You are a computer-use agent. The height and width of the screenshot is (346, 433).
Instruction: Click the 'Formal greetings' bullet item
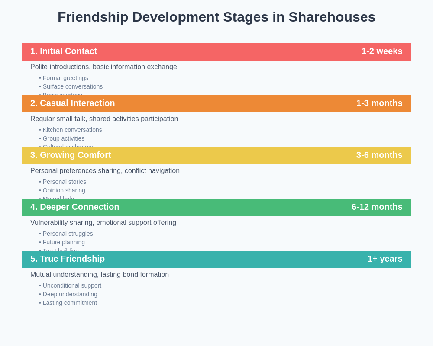[65, 78]
